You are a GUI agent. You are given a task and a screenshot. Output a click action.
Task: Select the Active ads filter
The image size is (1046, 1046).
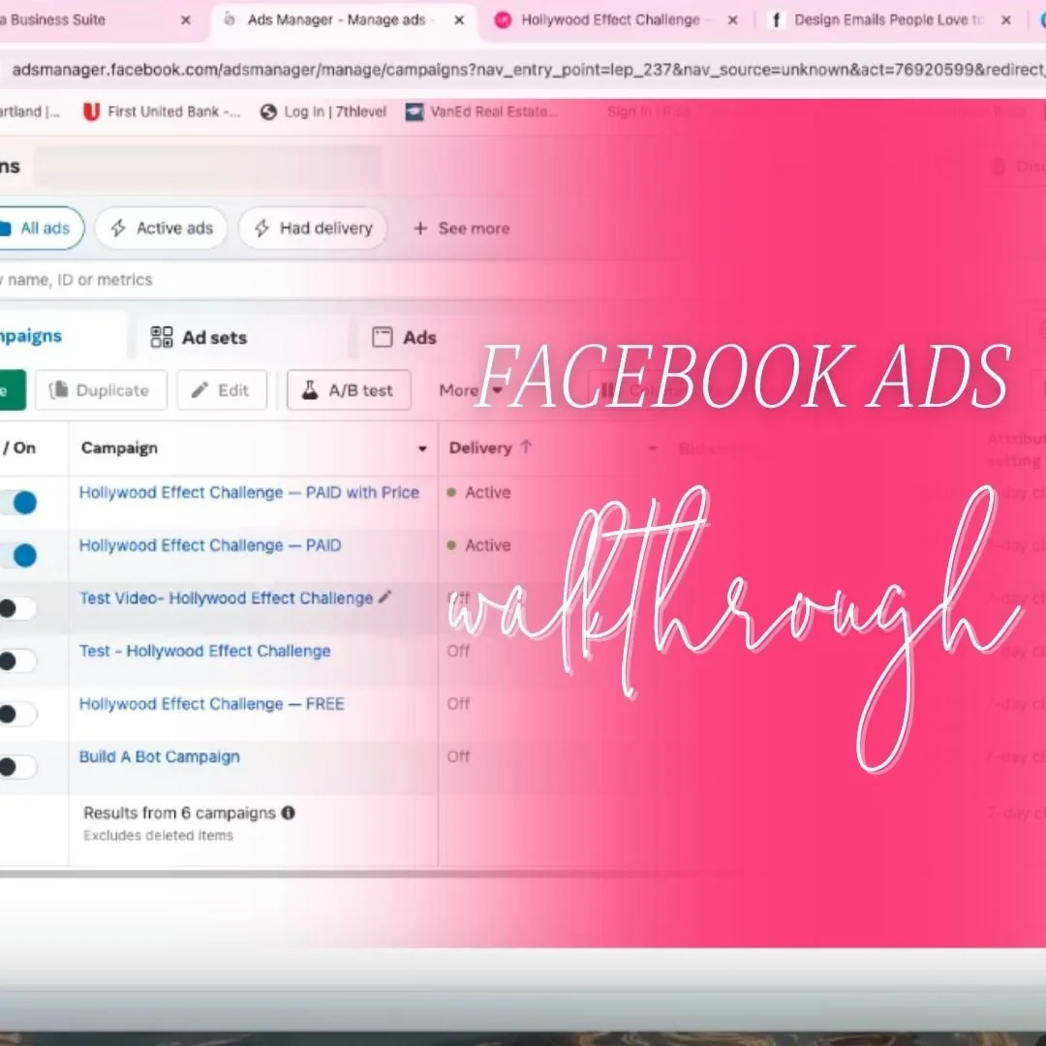(x=161, y=229)
